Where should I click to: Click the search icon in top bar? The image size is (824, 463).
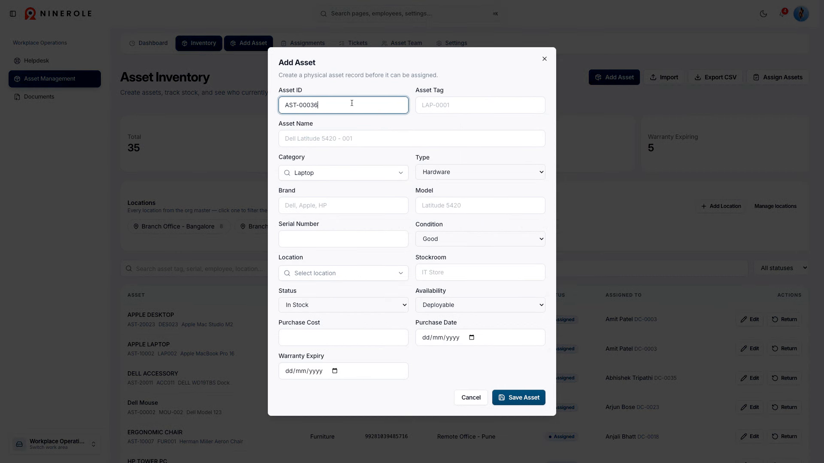click(x=324, y=14)
